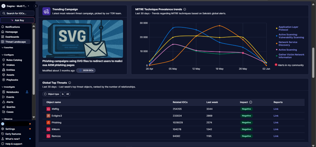Open the Link report for XMRig
316x147 pixels.
pos(276,109)
